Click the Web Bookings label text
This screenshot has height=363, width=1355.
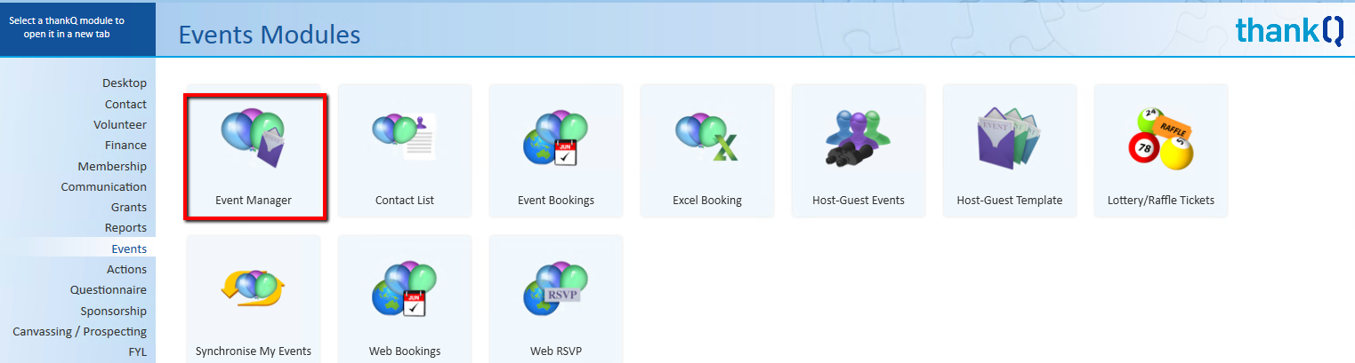point(405,351)
